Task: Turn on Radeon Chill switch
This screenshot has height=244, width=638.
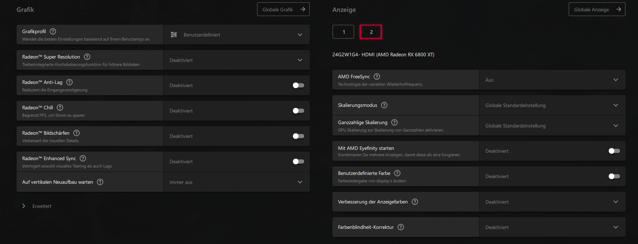Action: (x=299, y=111)
